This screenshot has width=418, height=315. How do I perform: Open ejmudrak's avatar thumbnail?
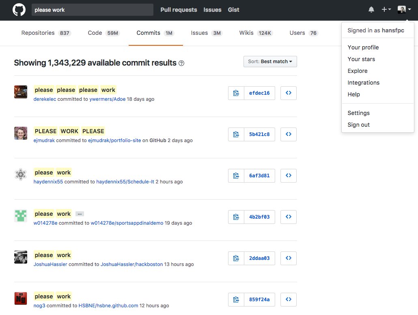click(21, 133)
